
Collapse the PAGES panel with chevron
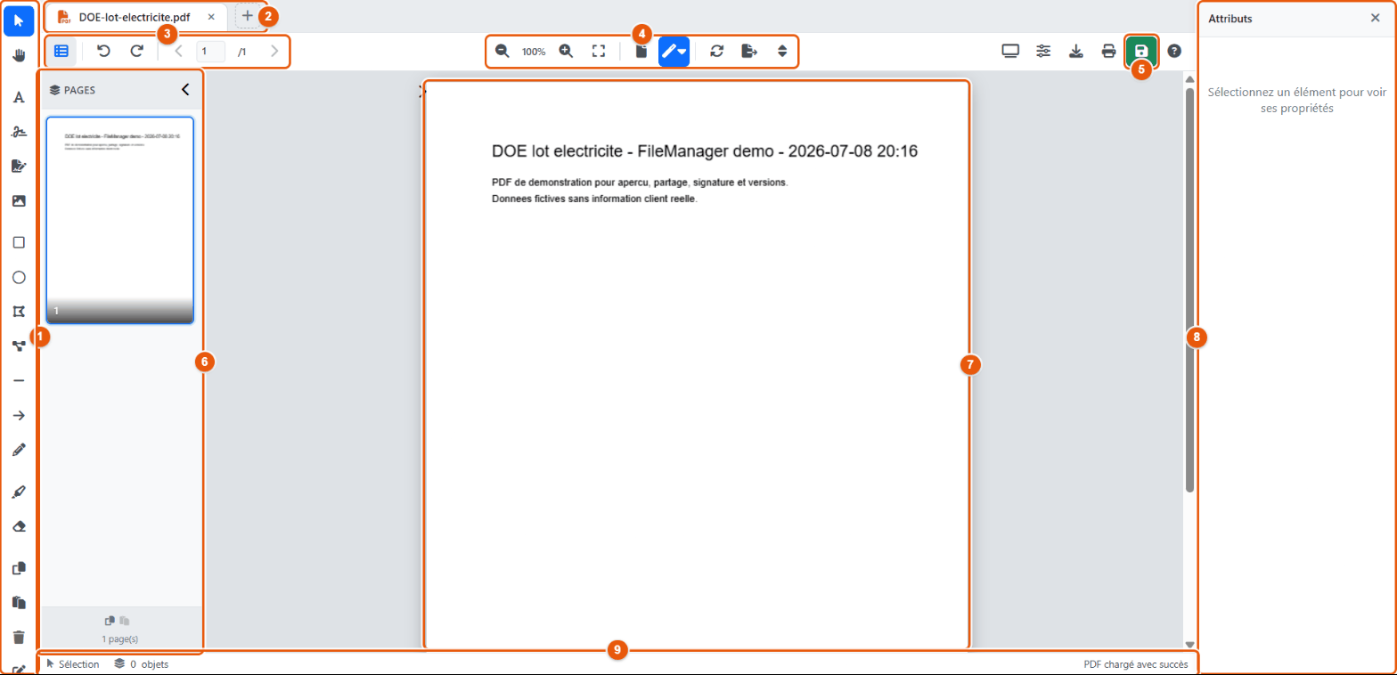[185, 89]
